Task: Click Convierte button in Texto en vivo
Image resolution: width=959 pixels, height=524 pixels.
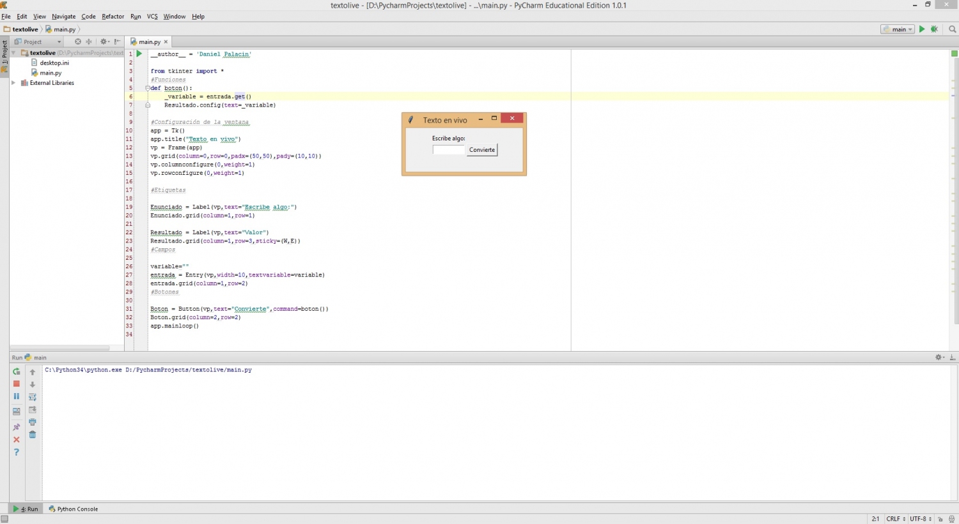Action: coord(482,150)
